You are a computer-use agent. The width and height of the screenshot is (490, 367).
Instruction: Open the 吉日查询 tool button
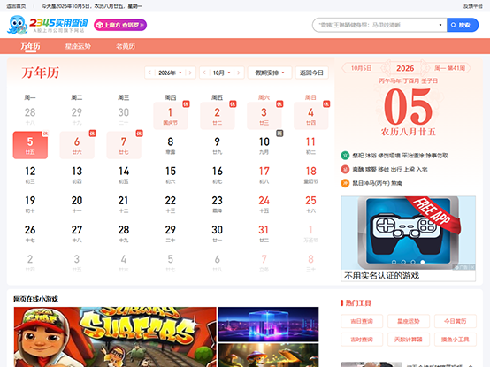(362, 321)
